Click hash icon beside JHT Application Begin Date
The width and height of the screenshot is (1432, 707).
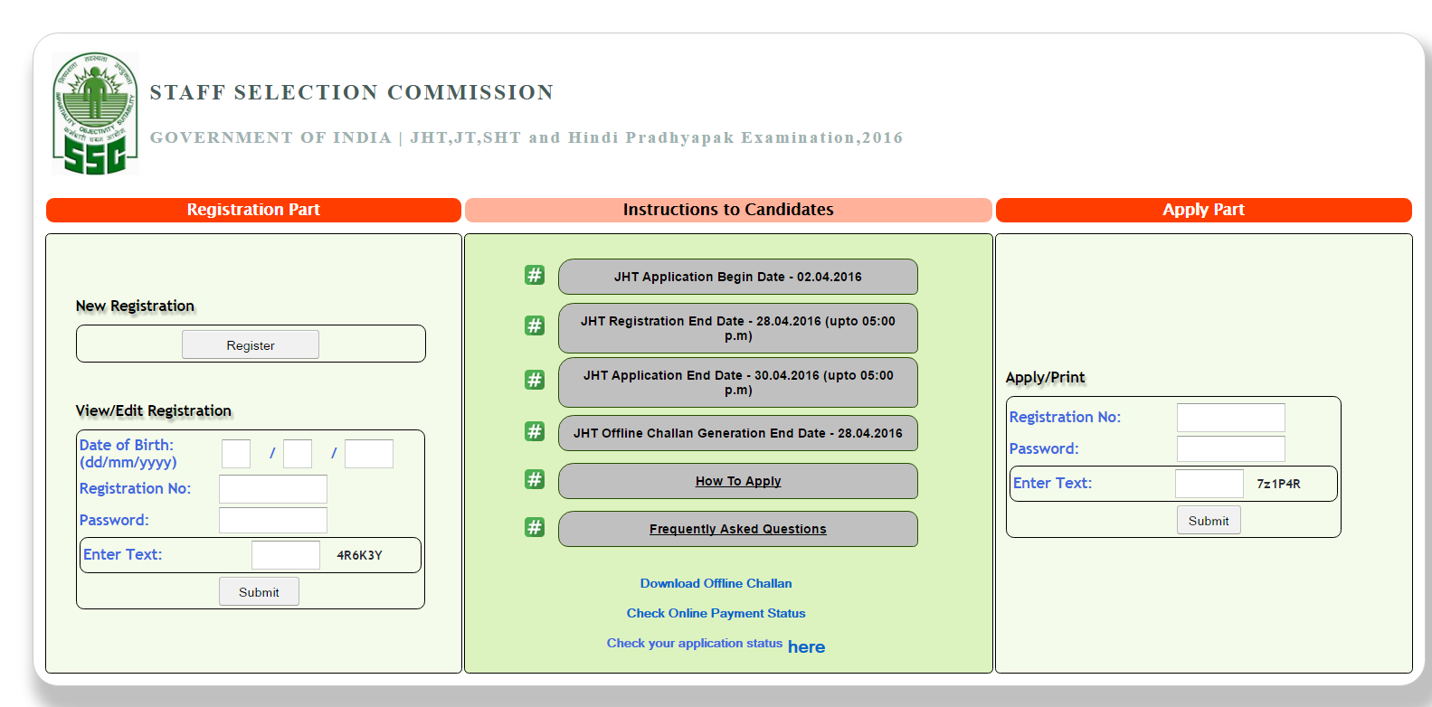point(535,275)
